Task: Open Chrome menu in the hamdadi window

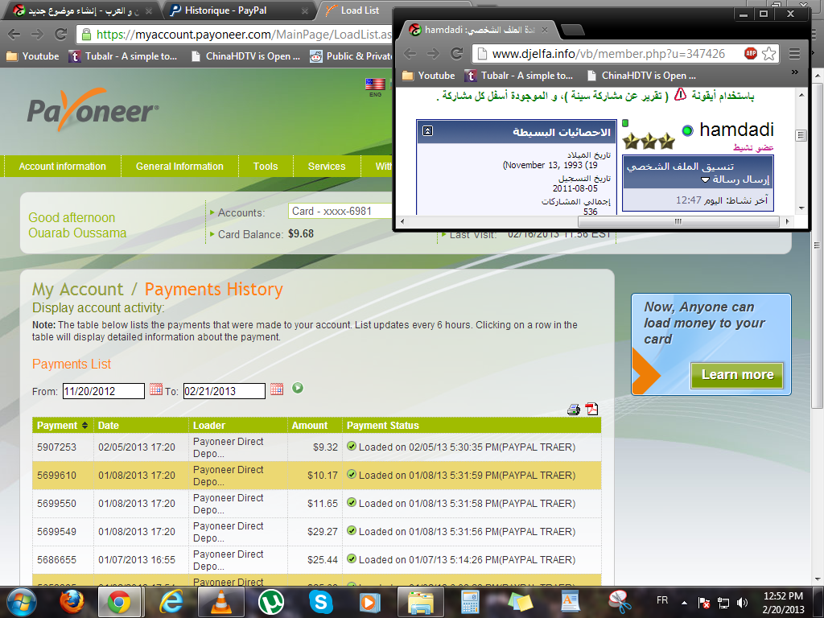Action: 794,53
